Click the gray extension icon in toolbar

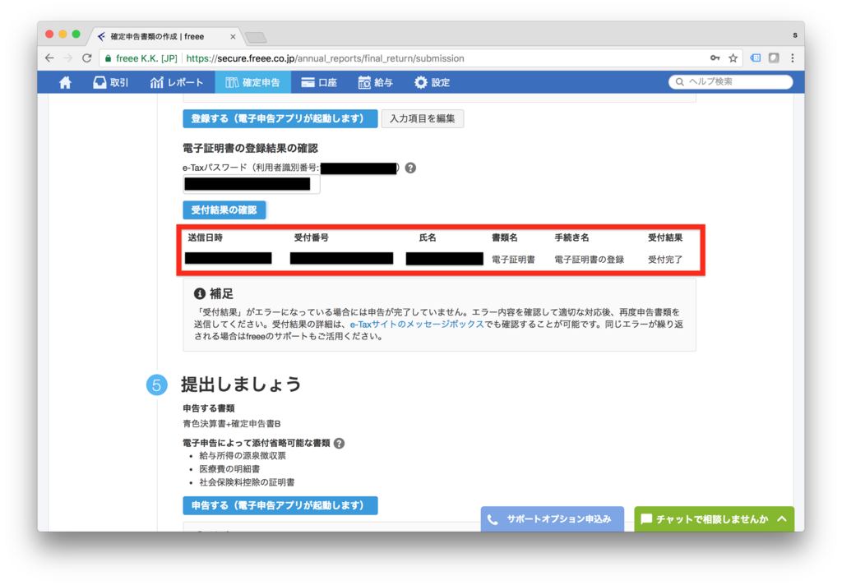coord(774,58)
